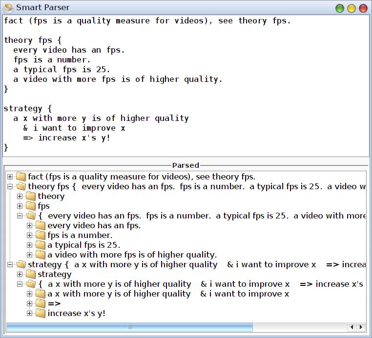Click the folder icon beside '=>' node
Screen dimensions: 372x338
41,303
